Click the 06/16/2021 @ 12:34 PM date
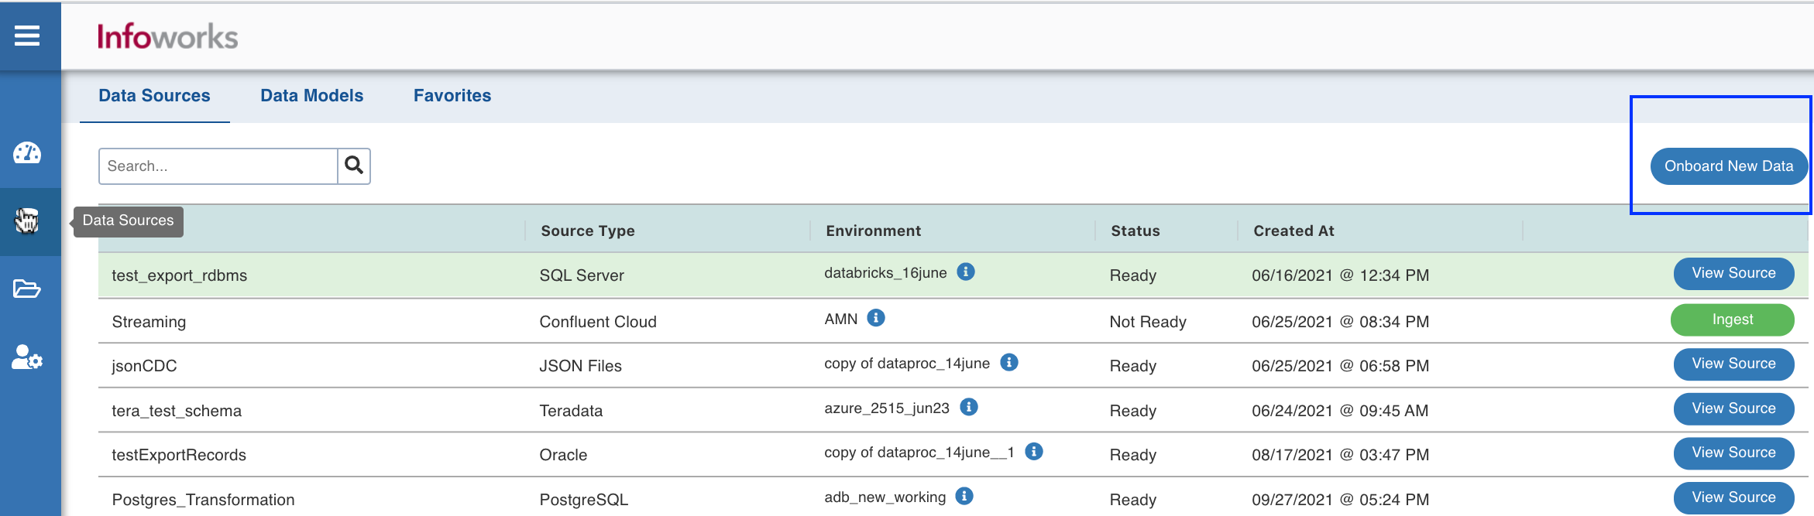The height and width of the screenshot is (516, 1814). [x=1341, y=275]
